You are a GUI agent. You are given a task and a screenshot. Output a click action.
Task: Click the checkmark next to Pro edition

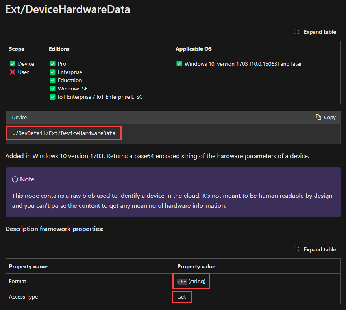pos(52,64)
